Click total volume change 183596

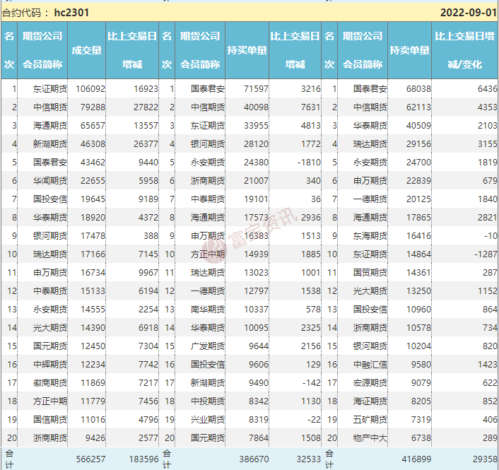(143, 459)
